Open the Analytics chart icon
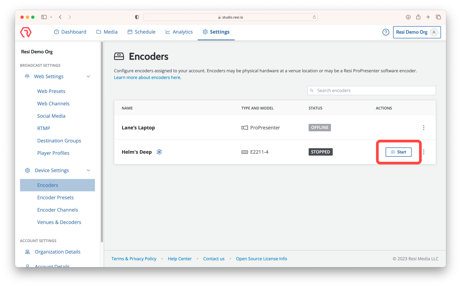Viewport: 461px width, 287px height. [167, 32]
